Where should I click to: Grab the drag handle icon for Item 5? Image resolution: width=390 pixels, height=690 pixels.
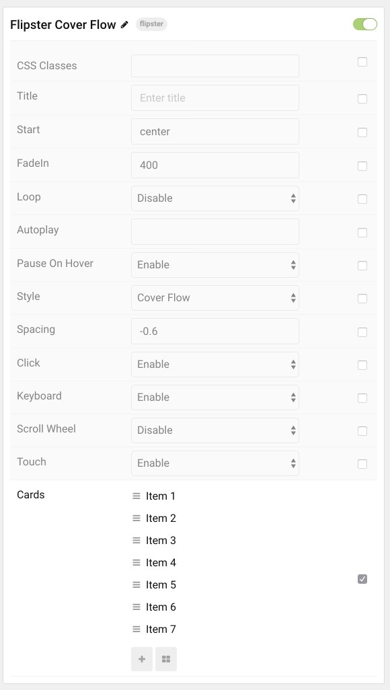pyautogui.click(x=136, y=585)
